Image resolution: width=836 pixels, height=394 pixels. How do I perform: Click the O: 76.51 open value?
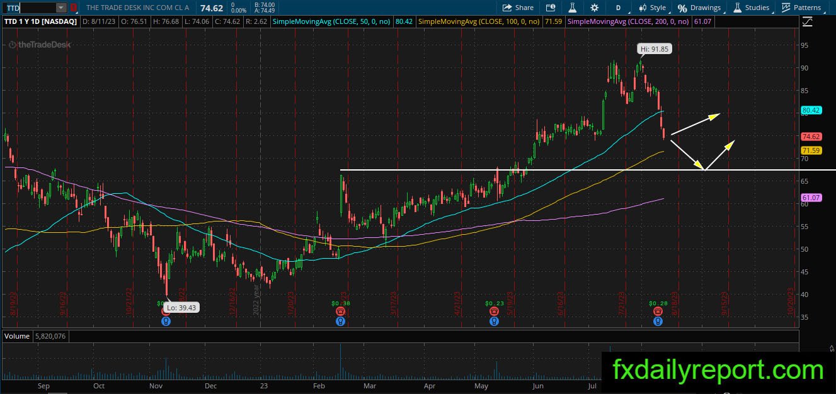pyautogui.click(x=133, y=21)
